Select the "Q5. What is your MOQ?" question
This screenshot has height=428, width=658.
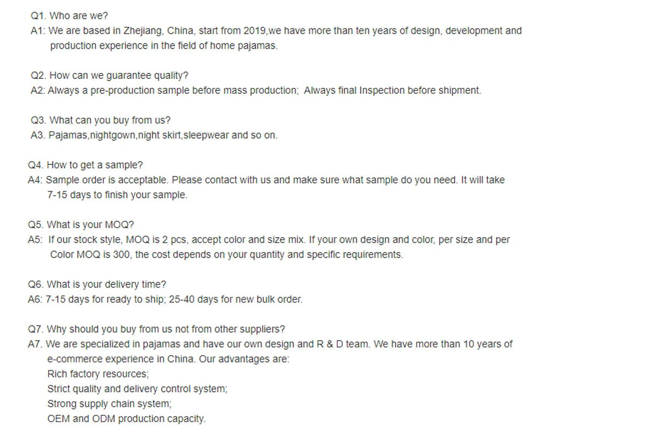(81, 225)
